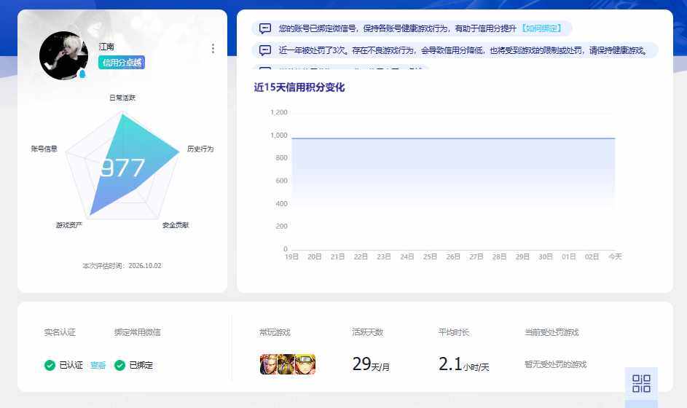Viewport: 687px width, 408px height.
Task: Click the 本次评估时间 2026.10.02 text
Action: coord(122,266)
